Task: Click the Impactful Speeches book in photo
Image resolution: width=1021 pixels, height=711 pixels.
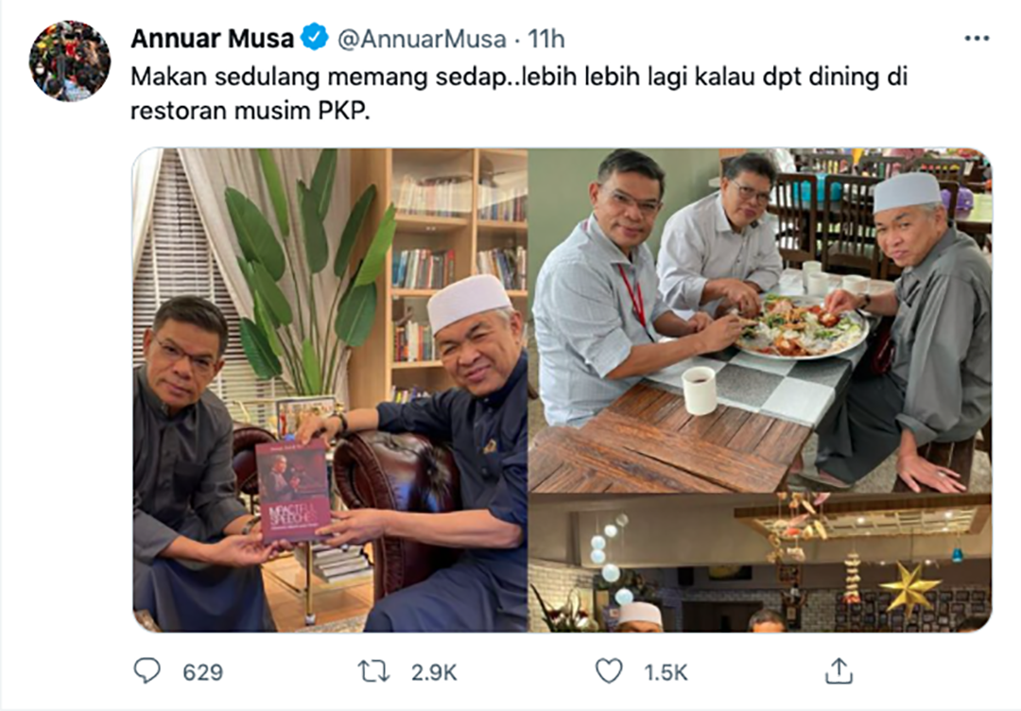Action: coord(292,491)
